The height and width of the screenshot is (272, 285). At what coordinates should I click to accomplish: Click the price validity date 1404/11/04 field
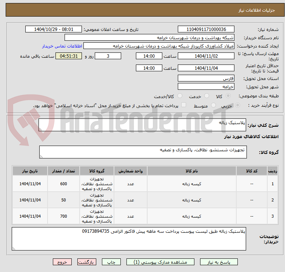coord(206,68)
